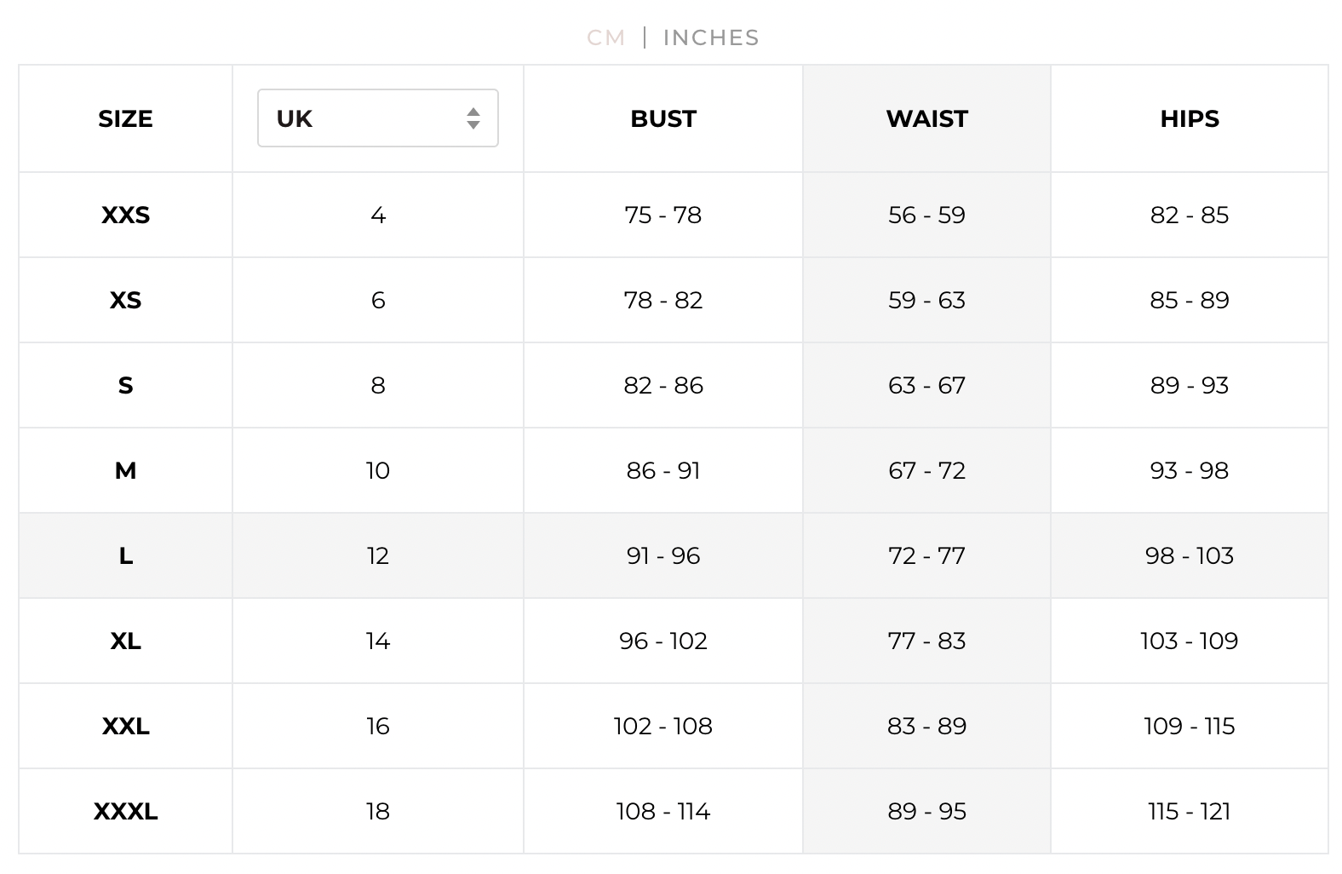Click UK size 12 cell

tap(377, 555)
